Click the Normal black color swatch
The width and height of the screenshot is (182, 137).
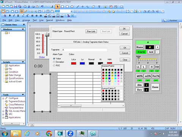click(x=91, y=63)
